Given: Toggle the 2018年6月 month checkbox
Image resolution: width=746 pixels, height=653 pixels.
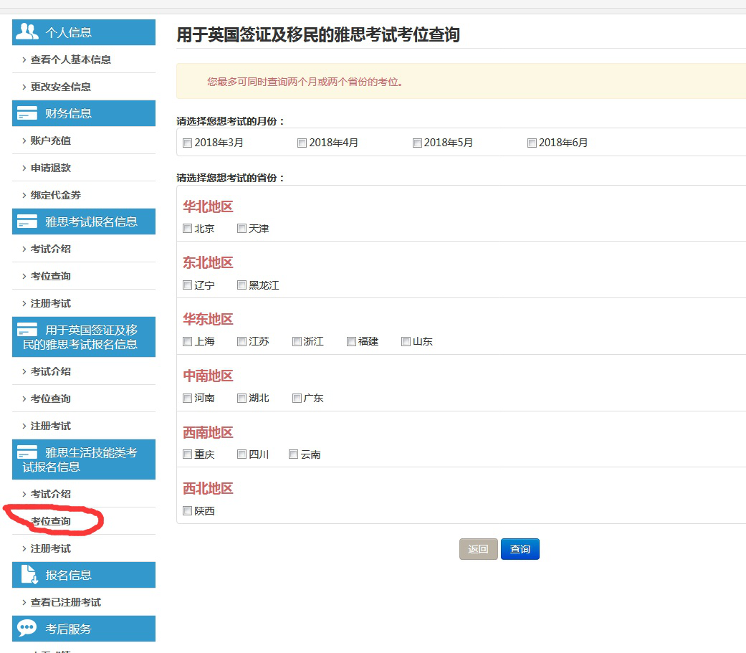Looking at the screenshot, I should coord(532,143).
